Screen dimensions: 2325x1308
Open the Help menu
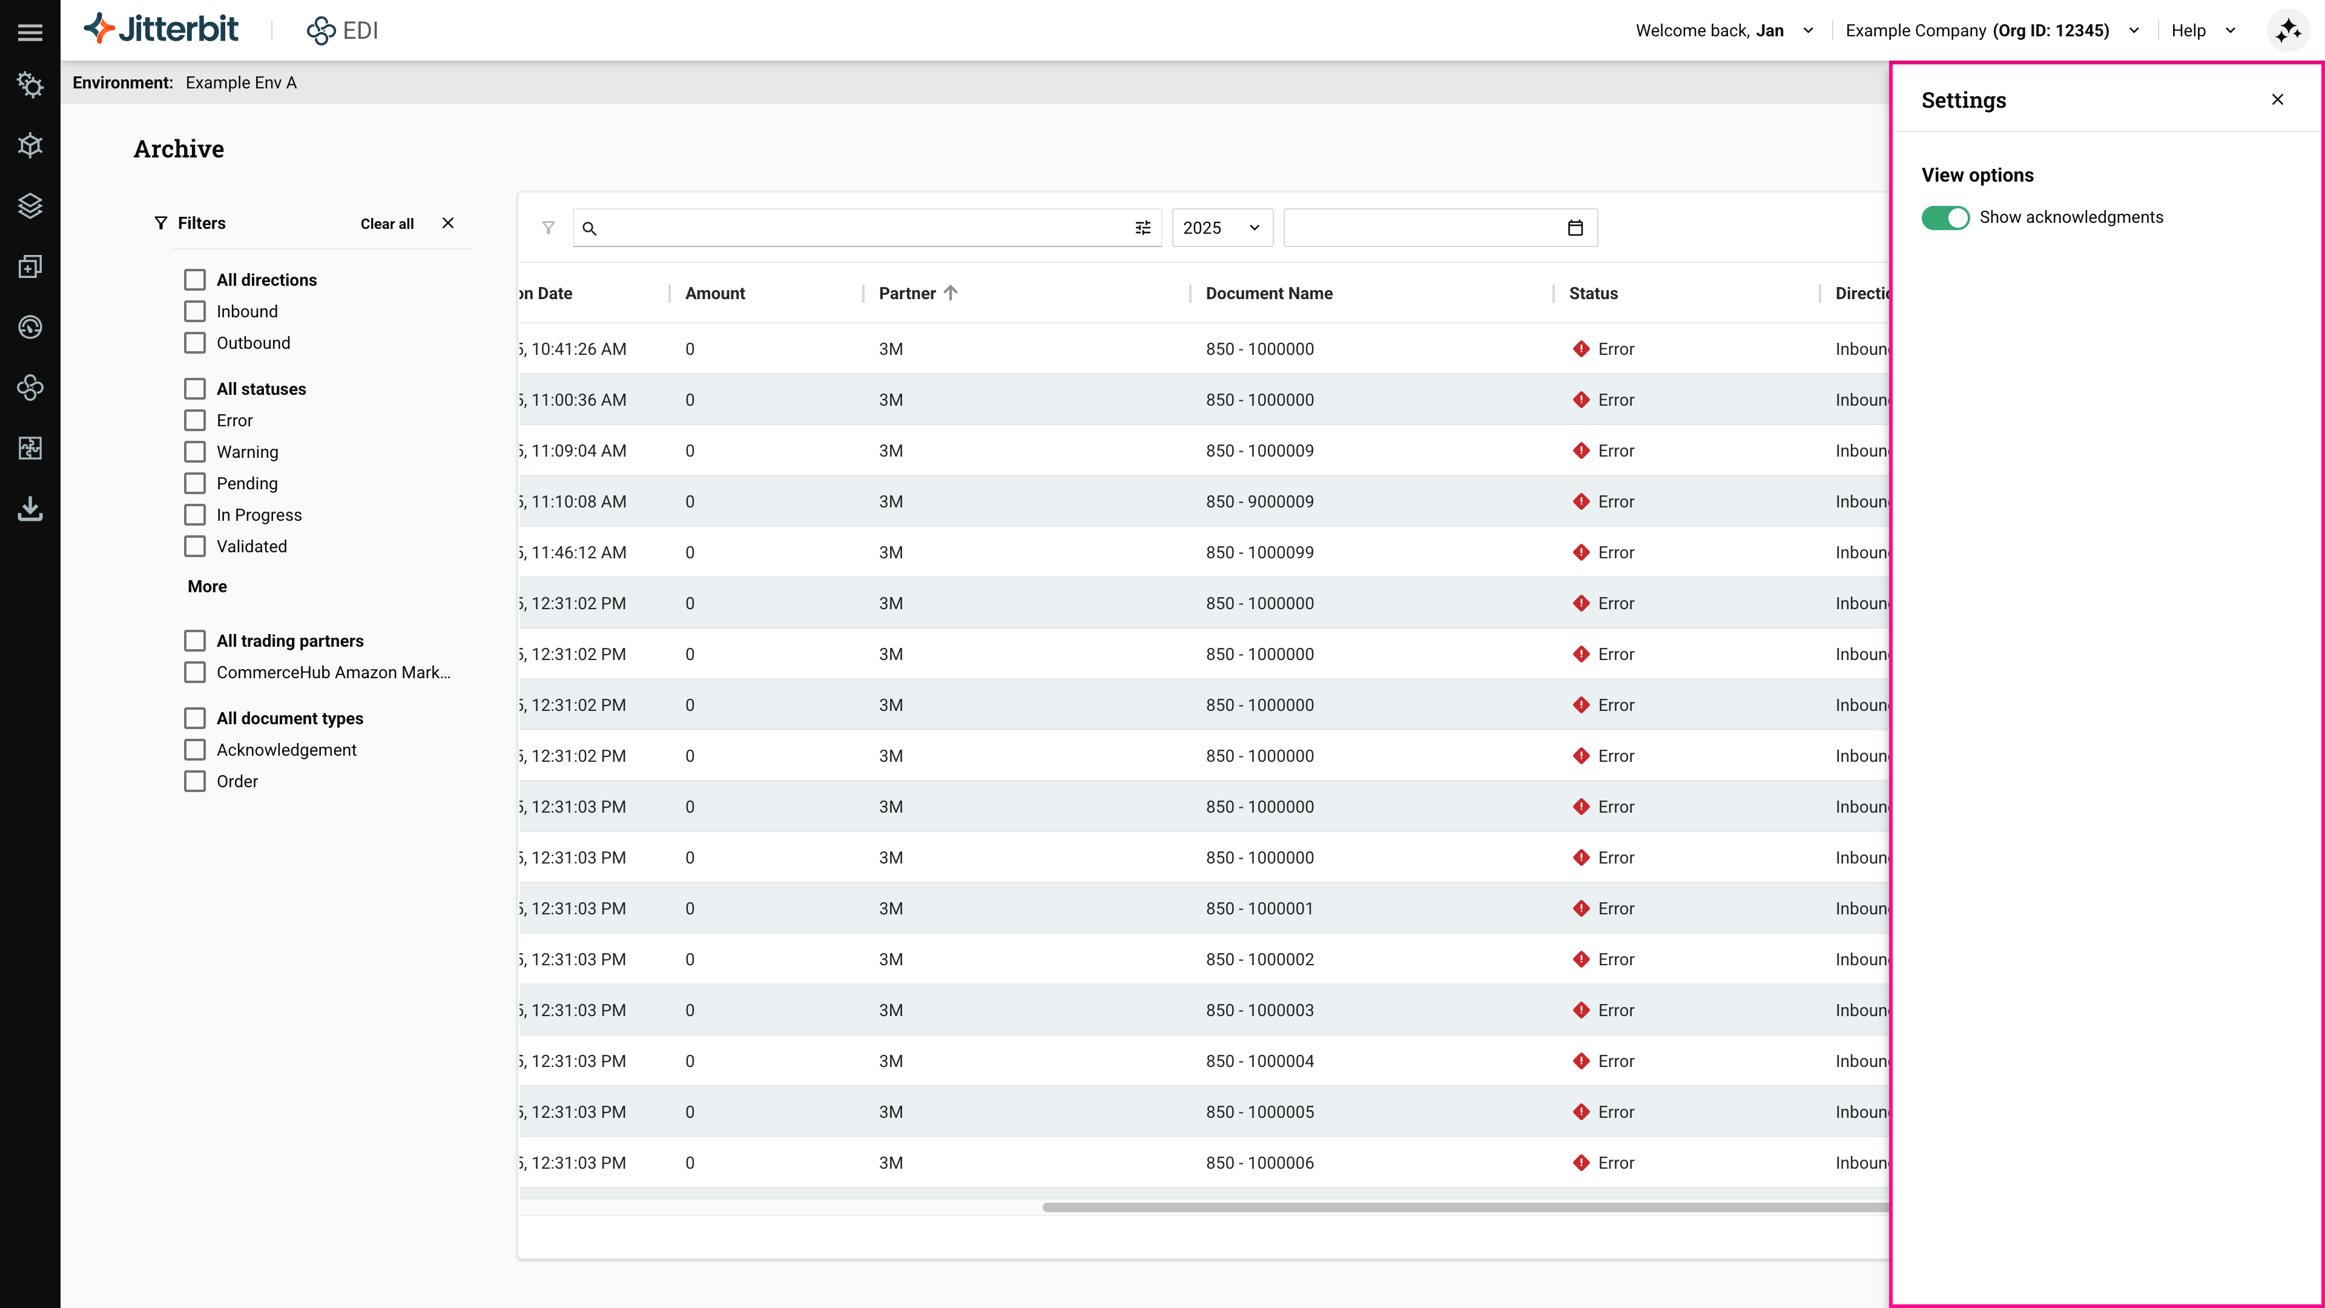click(x=2202, y=31)
